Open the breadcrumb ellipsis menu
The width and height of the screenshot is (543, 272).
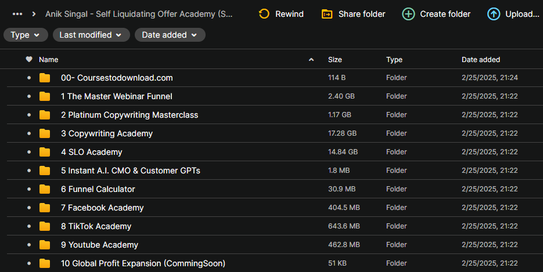17,14
